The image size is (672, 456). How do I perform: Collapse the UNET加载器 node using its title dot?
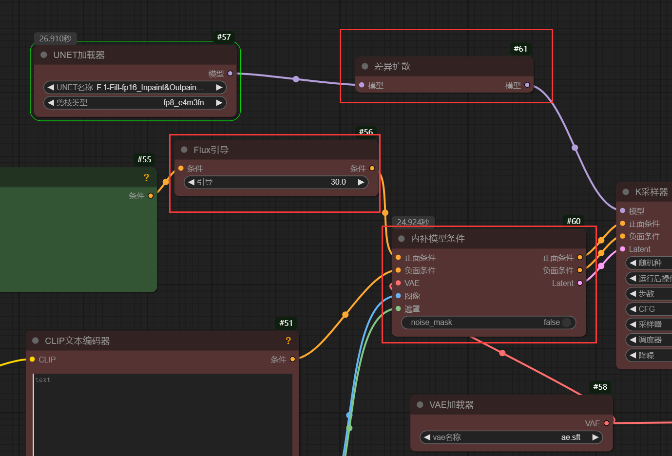(44, 55)
